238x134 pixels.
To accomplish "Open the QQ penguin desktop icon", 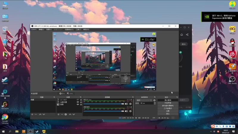I will [232, 43].
